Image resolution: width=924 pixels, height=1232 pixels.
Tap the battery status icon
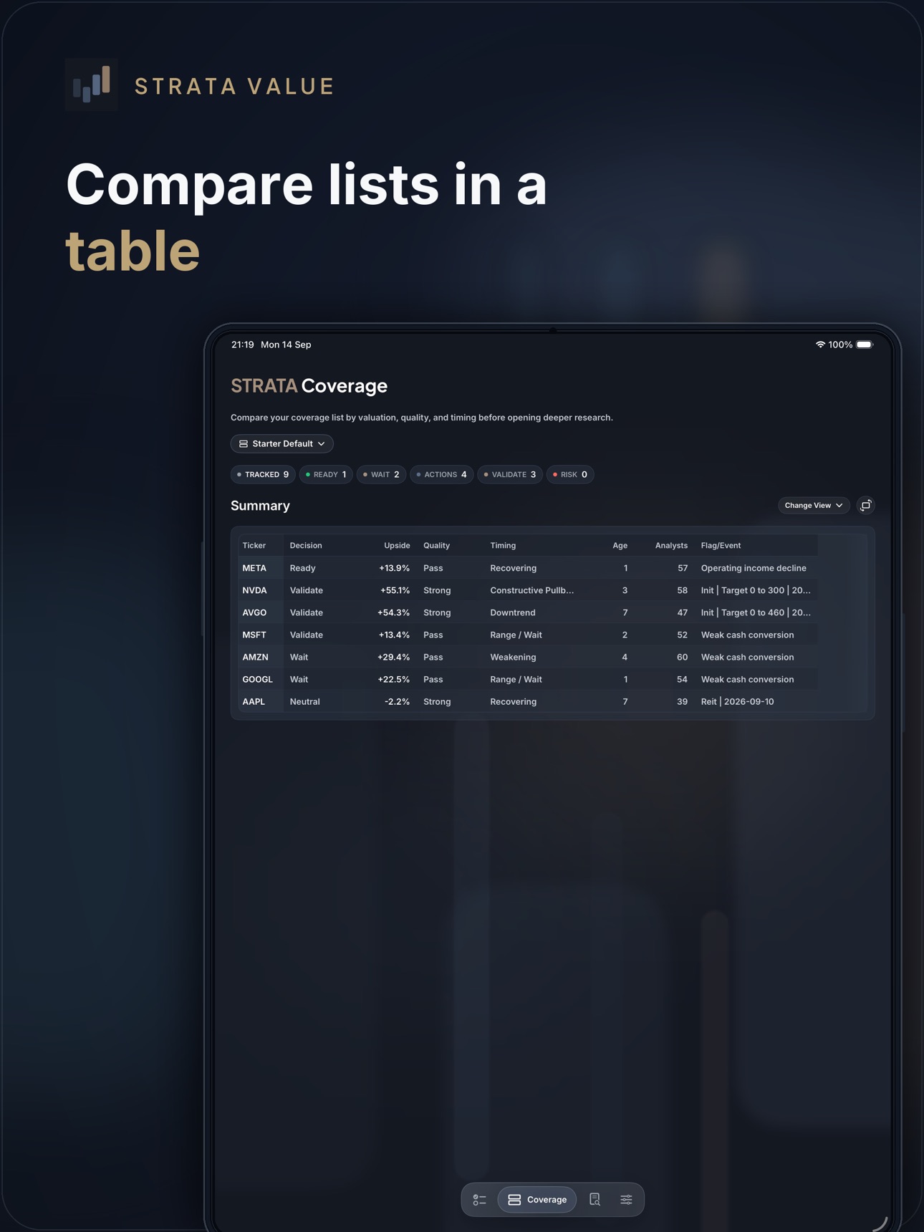pyautogui.click(x=865, y=345)
